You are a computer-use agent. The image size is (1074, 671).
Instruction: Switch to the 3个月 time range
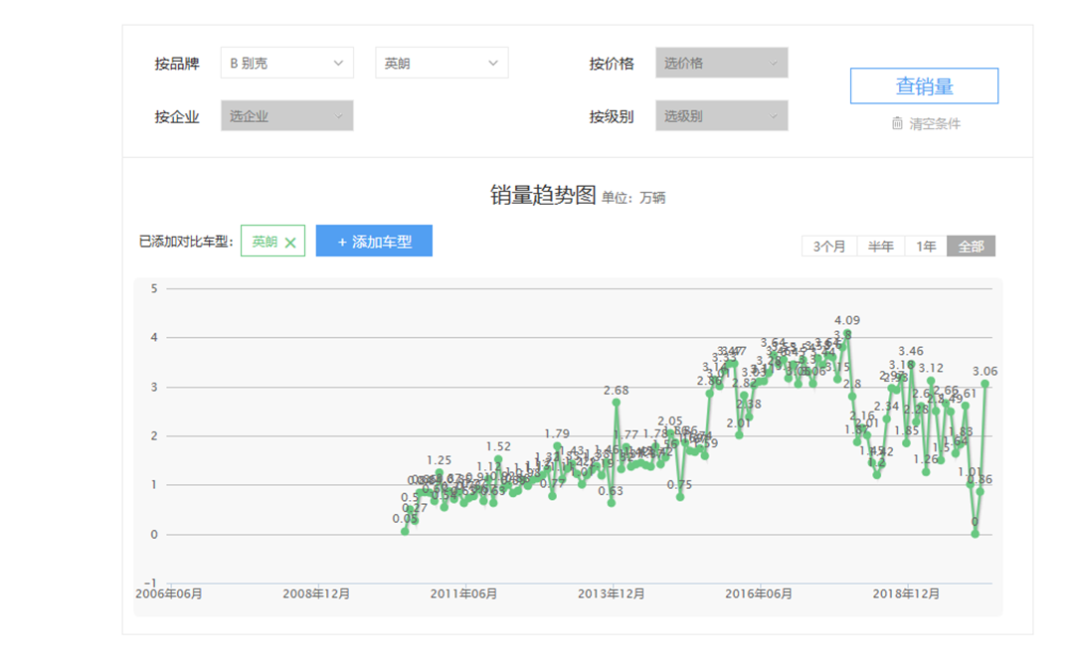(x=829, y=247)
